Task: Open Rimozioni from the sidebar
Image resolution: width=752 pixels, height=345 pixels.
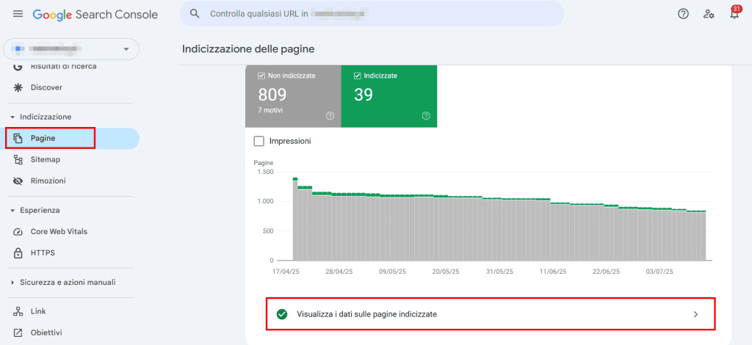Action: click(x=48, y=181)
